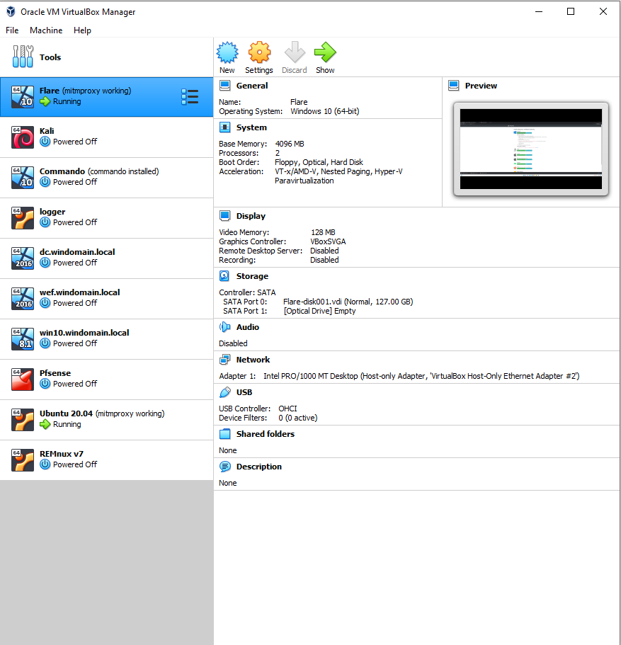This screenshot has height=645, width=621.
Task: Select the Pfsense VM icon
Action: (x=23, y=379)
